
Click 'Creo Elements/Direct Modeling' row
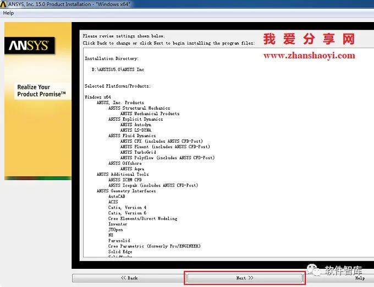(143, 218)
